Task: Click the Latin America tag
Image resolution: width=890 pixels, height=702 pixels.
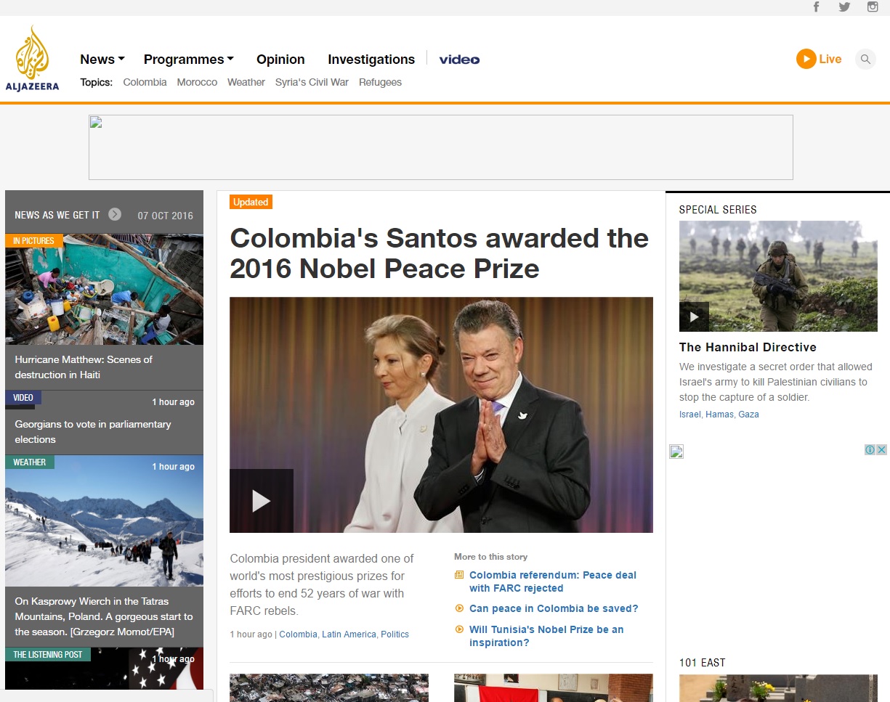Action: pyautogui.click(x=349, y=634)
